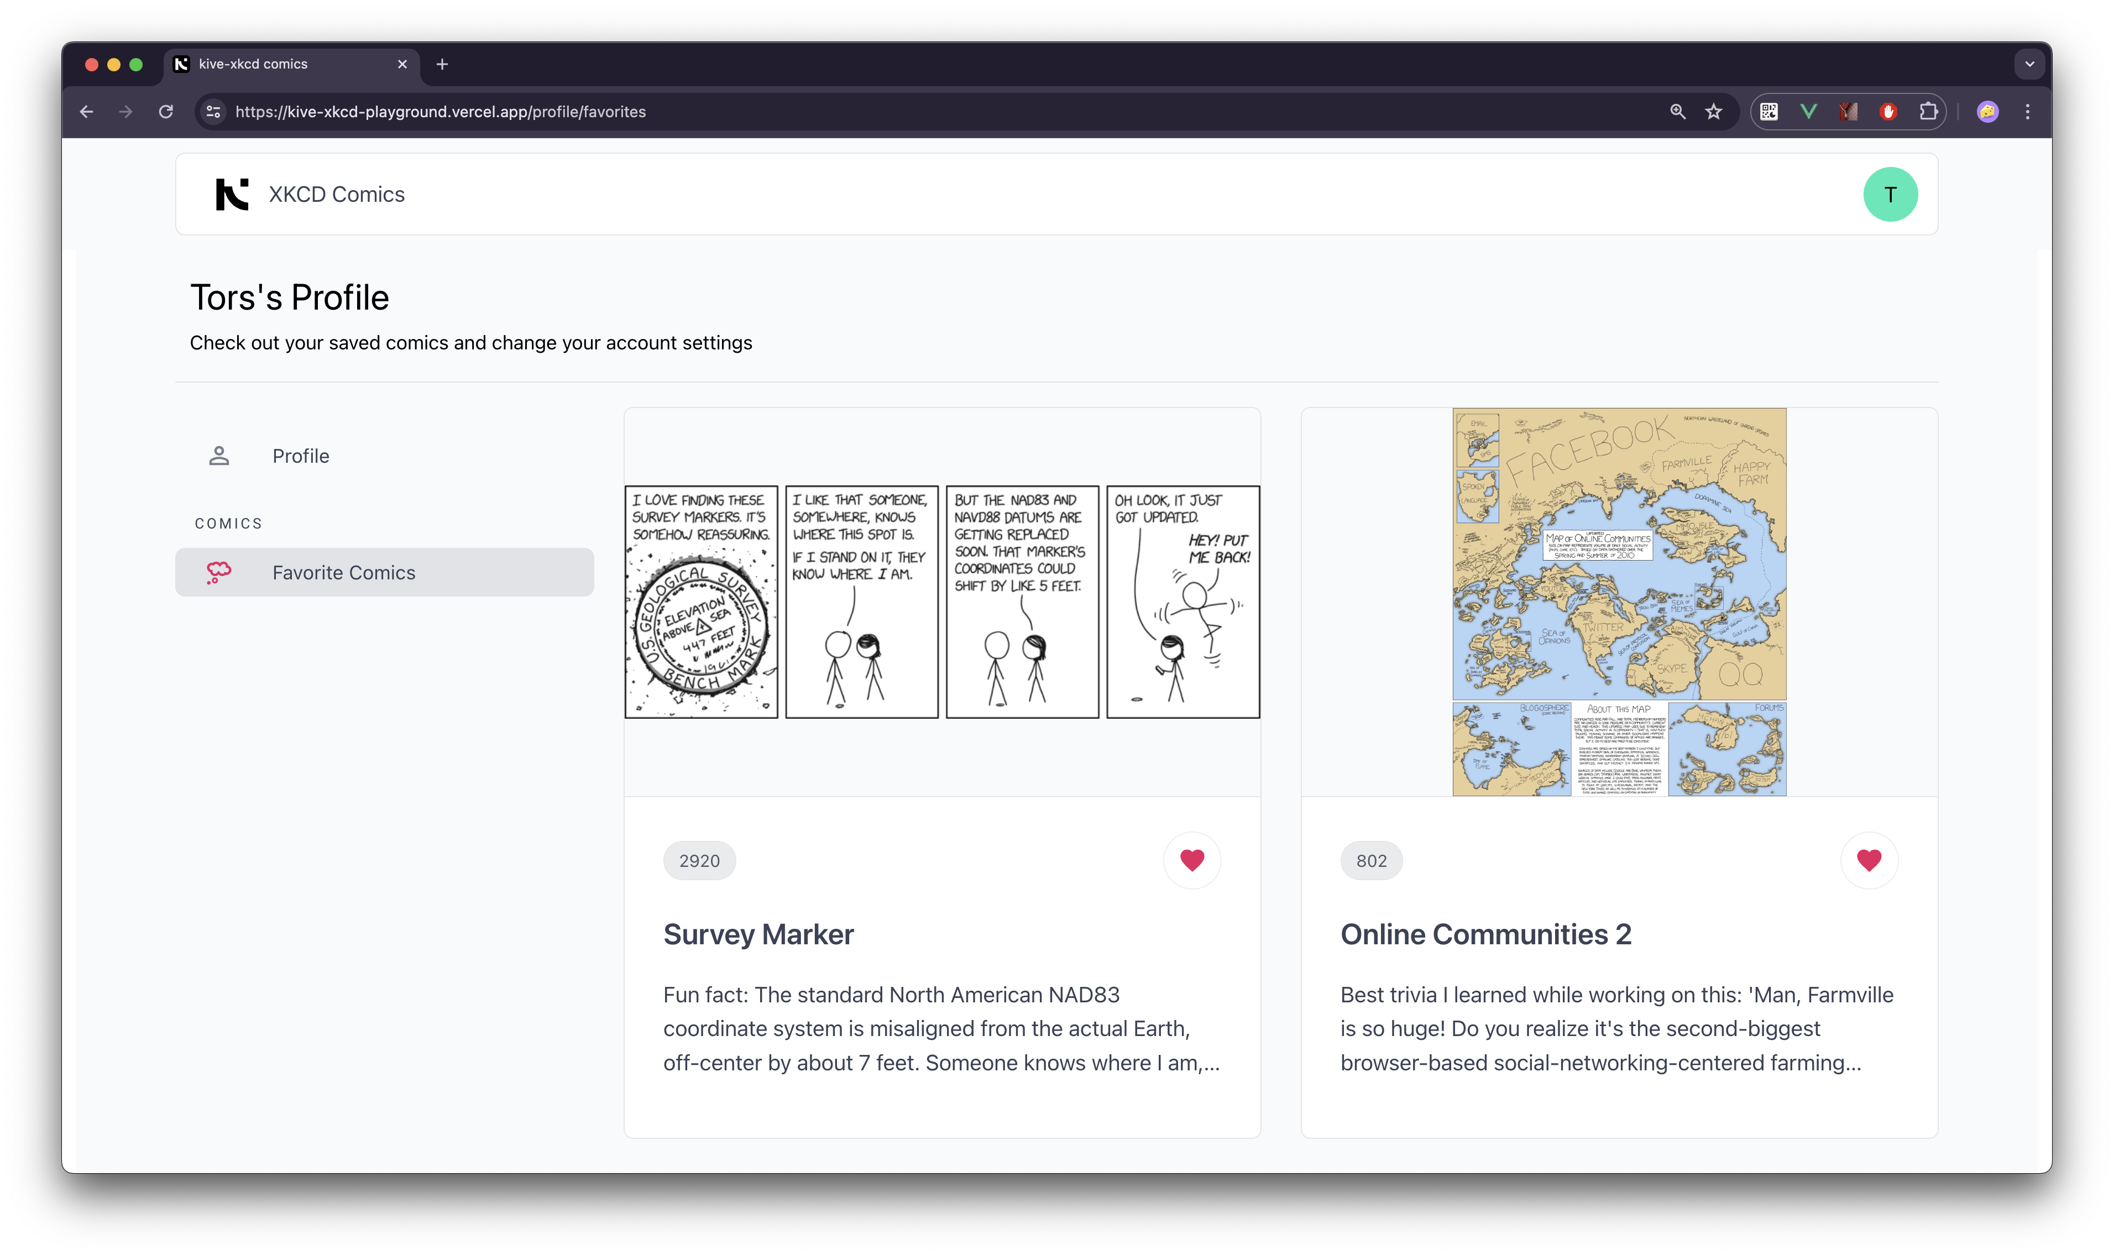The height and width of the screenshot is (1255, 2114).
Task: Select Favorite Comics in the sidebar
Action: 343,573
